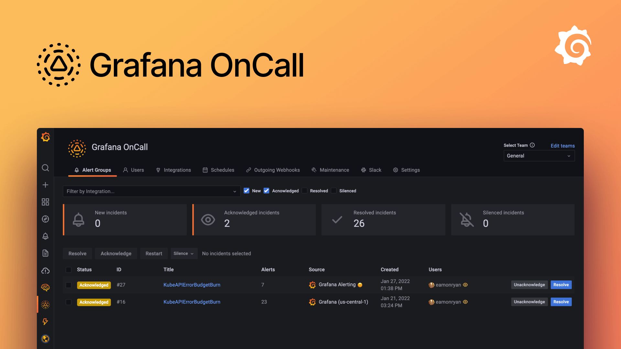Switch to the Schedules tab
Viewport: 621px width, 349px height.
tap(222, 170)
